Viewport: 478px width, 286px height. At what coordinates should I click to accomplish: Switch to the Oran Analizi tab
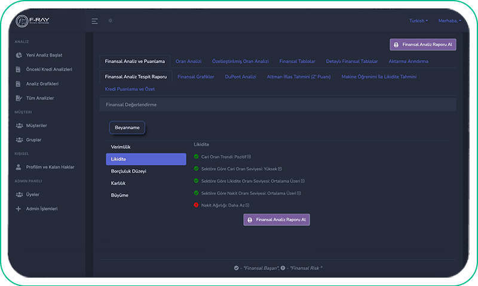tap(188, 61)
